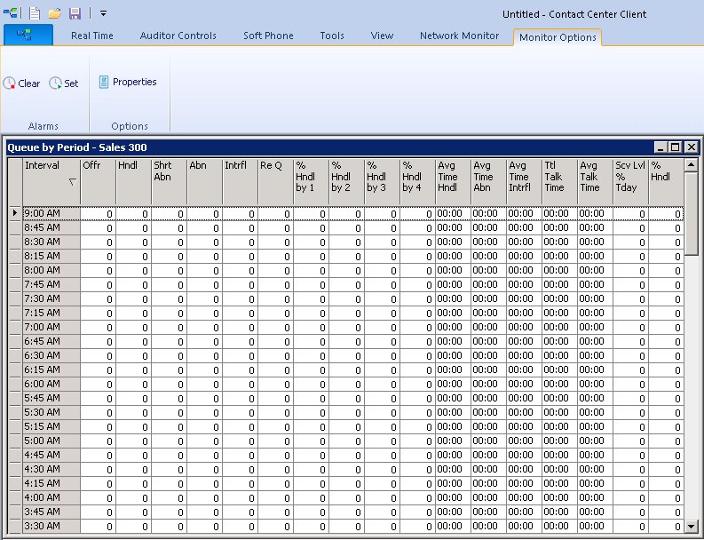Click the Open folder icon
The width and height of the screenshot is (704, 540).
[x=55, y=13]
